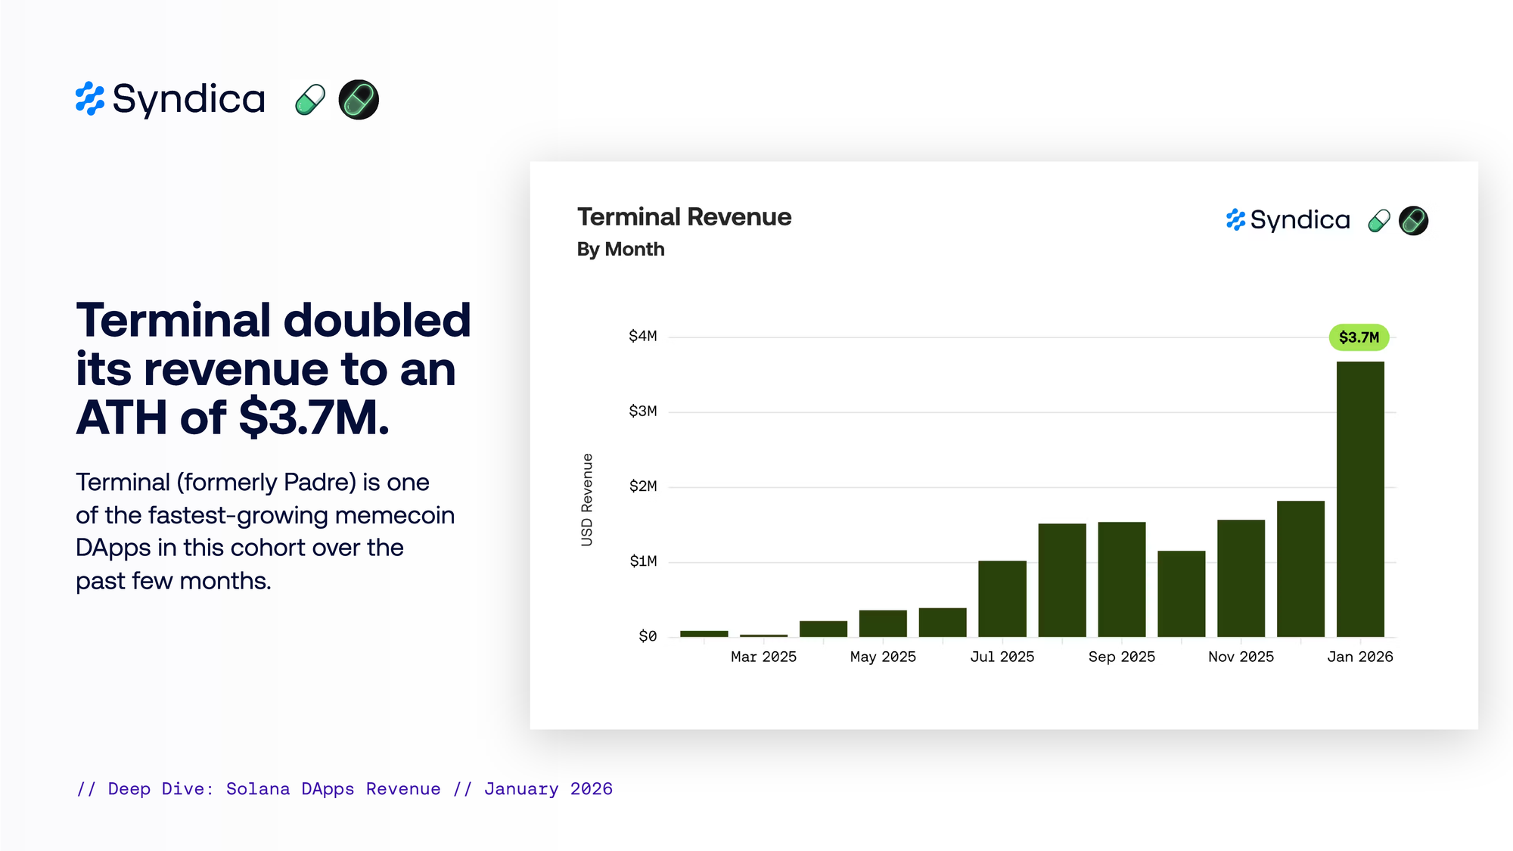This screenshot has width=1513, height=851.
Task: Click the Mar 2025 axis label
Action: pyautogui.click(x=763, y=657)
